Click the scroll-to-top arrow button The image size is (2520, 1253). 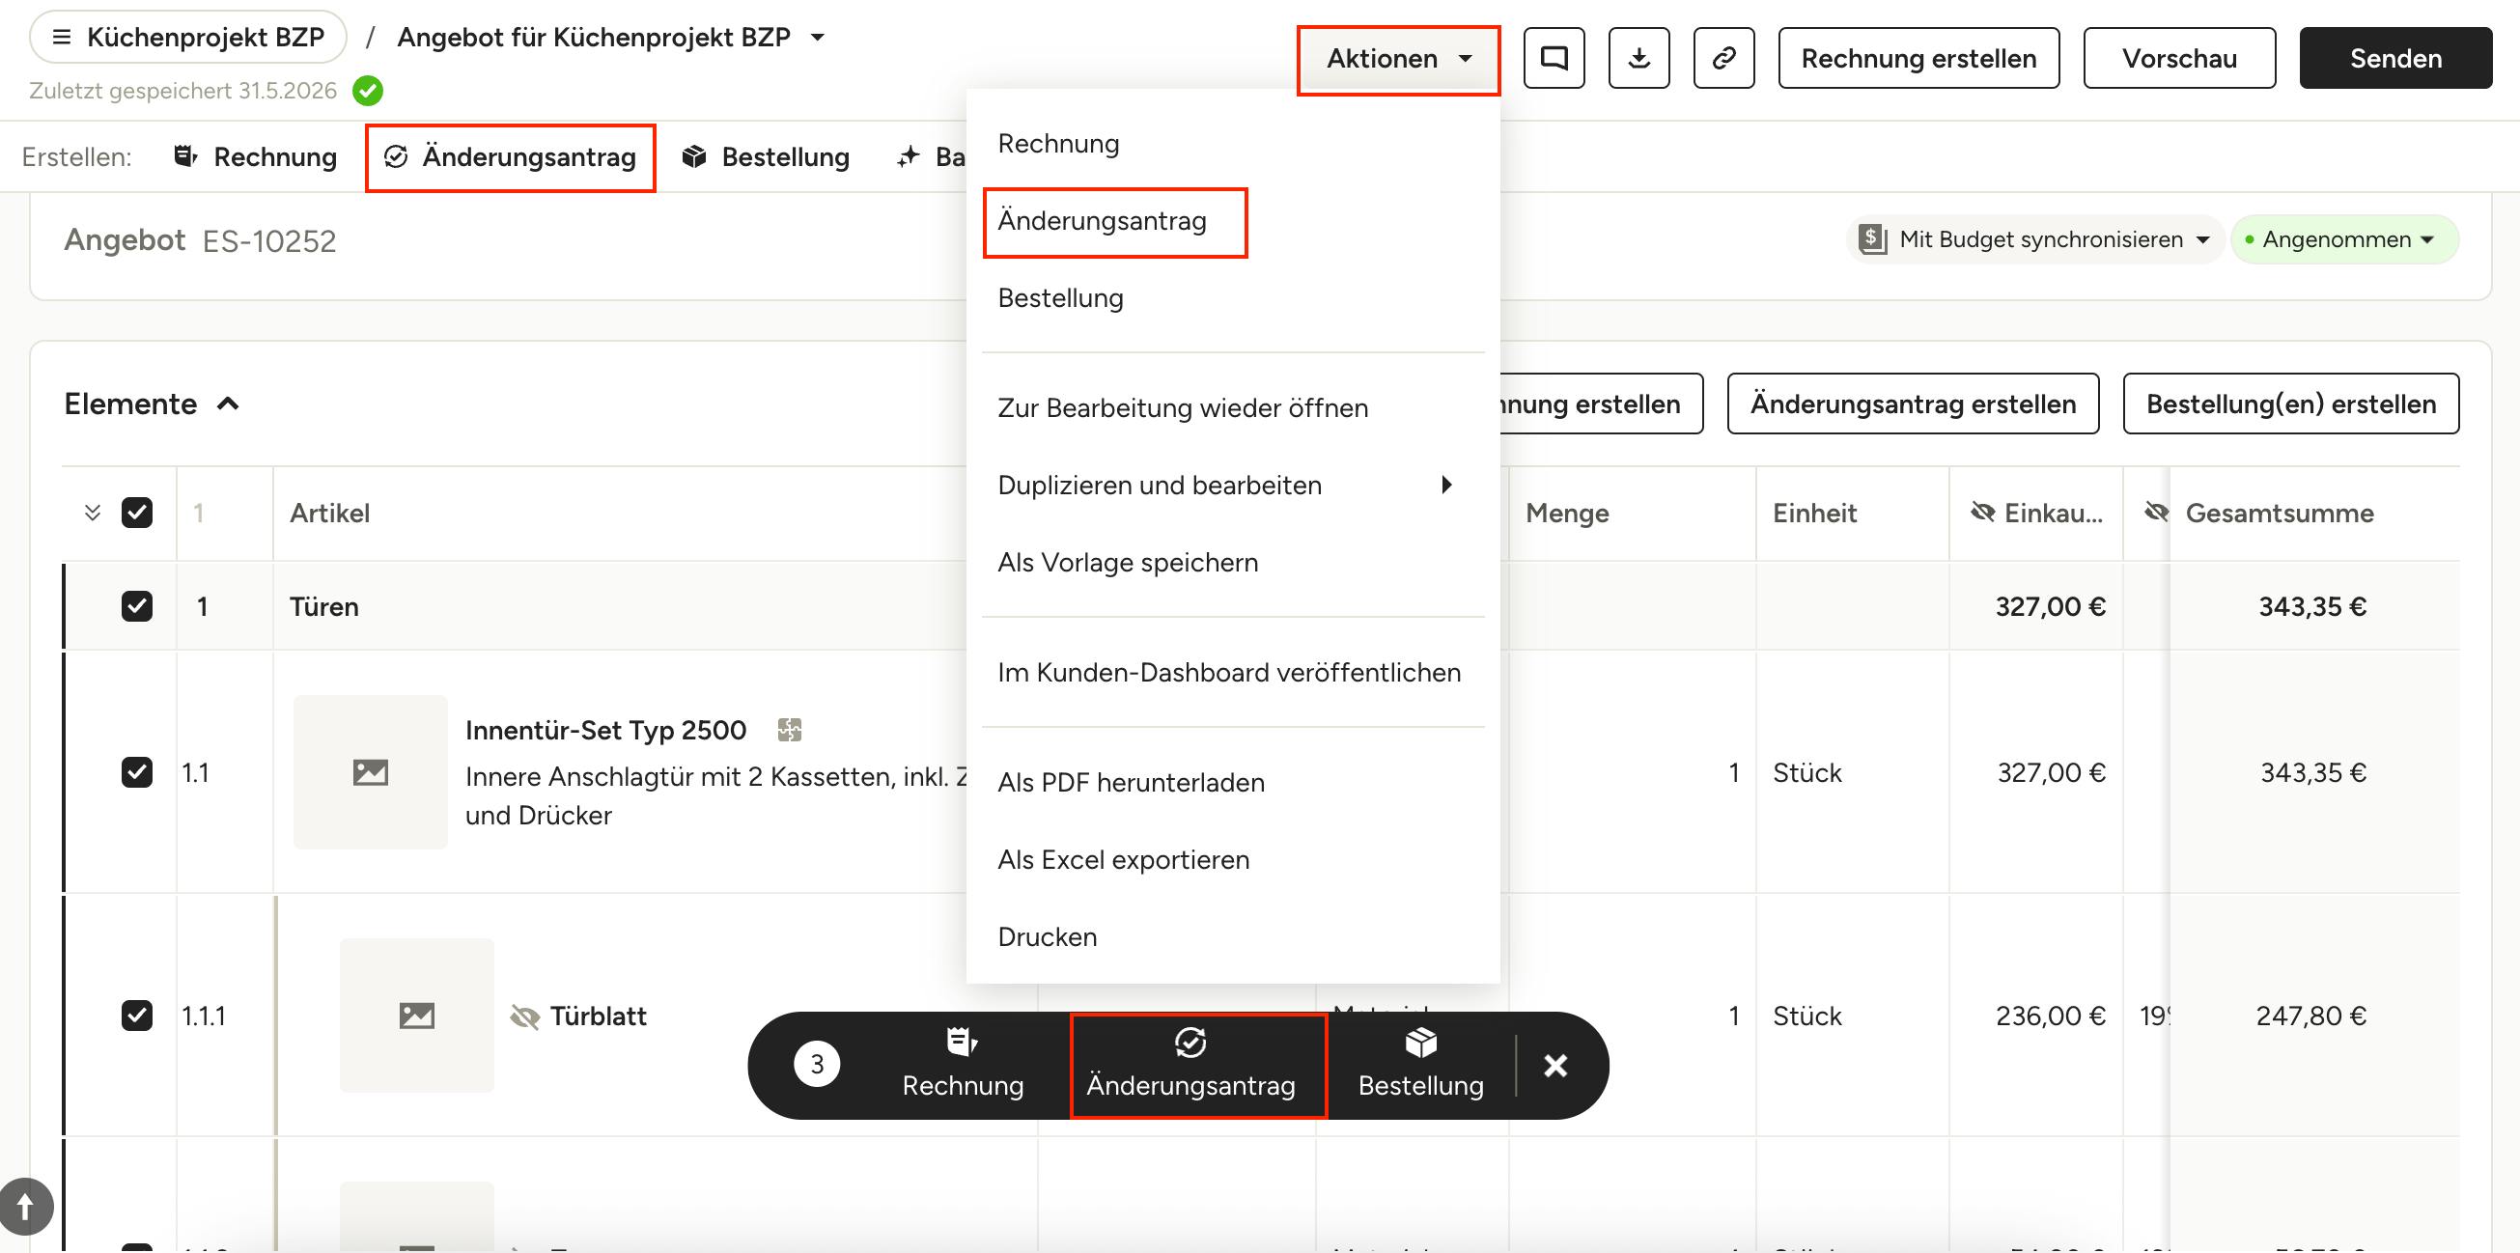[25, 1206]
